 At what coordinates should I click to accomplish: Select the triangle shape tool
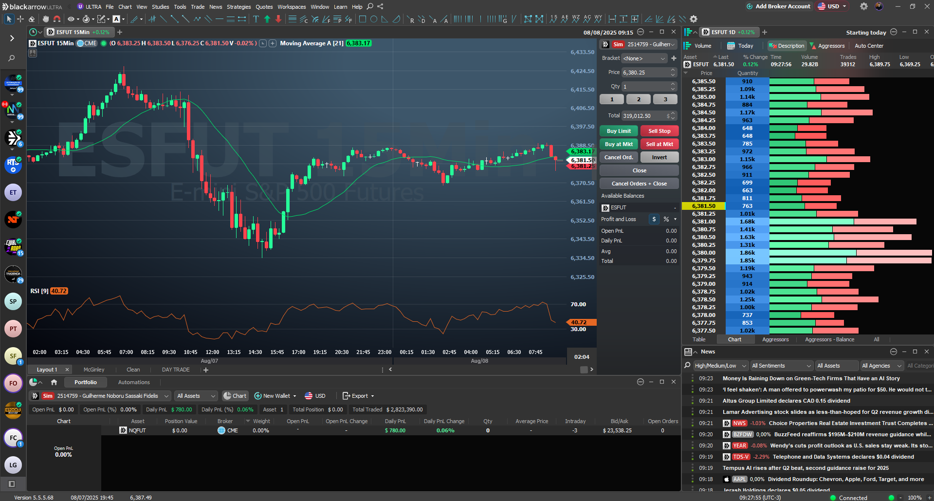click(385, 19)
